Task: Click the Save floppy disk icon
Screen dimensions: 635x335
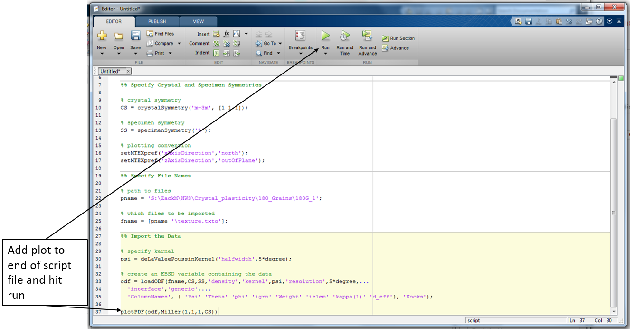Action: click(135, 36)
